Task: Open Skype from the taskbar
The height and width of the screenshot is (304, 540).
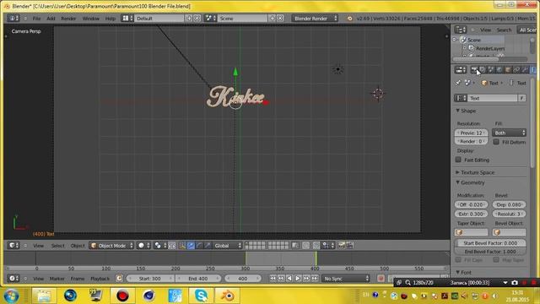Action: point(201,296)
